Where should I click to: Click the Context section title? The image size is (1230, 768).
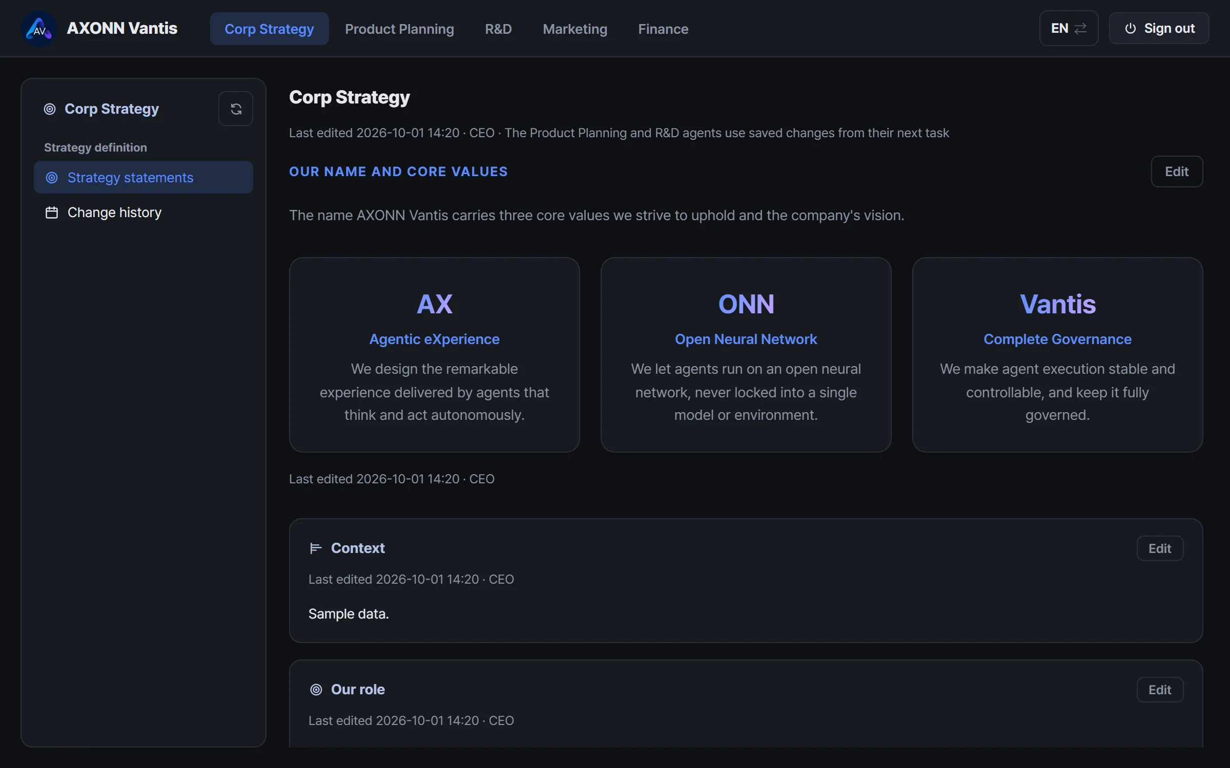(358, 548)
